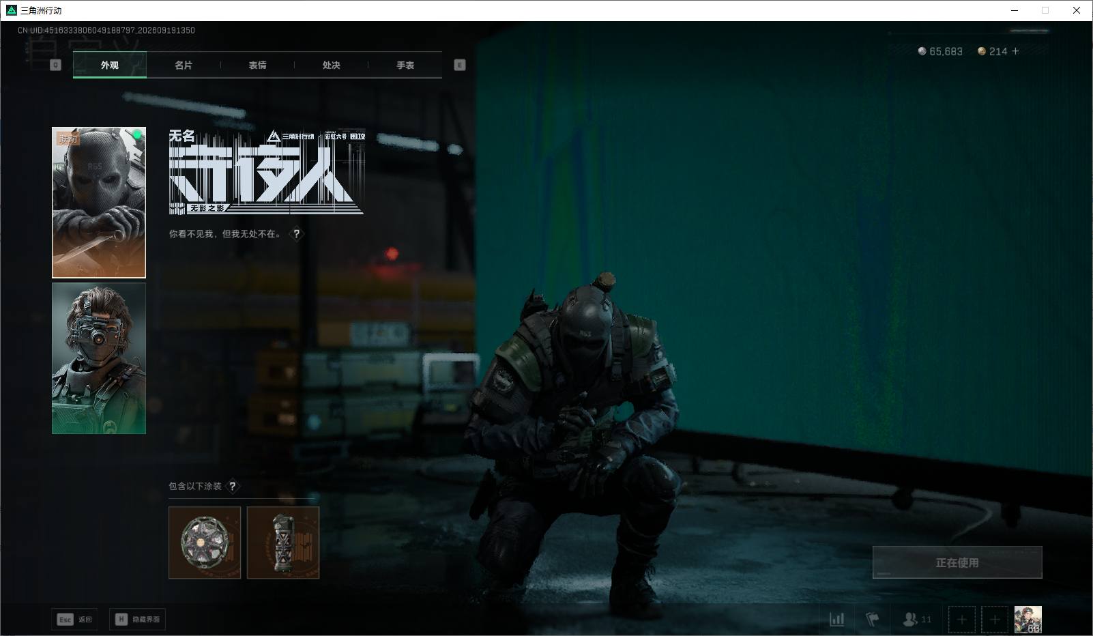The width and height of the screenshot is (1093, 636).
Task: Click the 正在使用 button
Action: (957, 562)
